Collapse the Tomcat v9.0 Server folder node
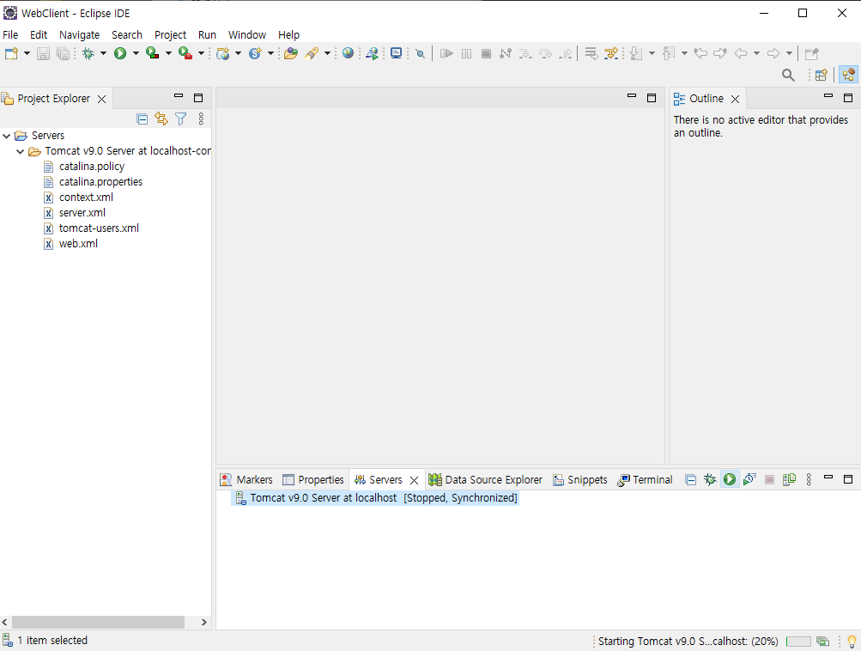This screenshot has height=651, width=861. [x=21, y=151]
